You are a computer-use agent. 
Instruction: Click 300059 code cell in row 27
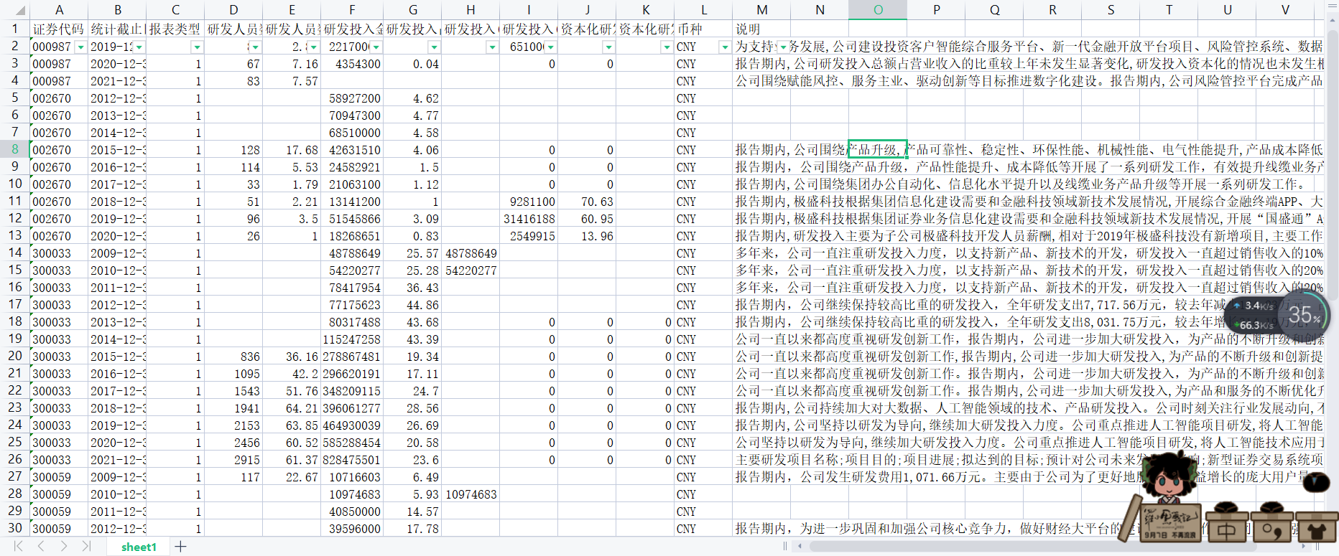pos(59,477)
